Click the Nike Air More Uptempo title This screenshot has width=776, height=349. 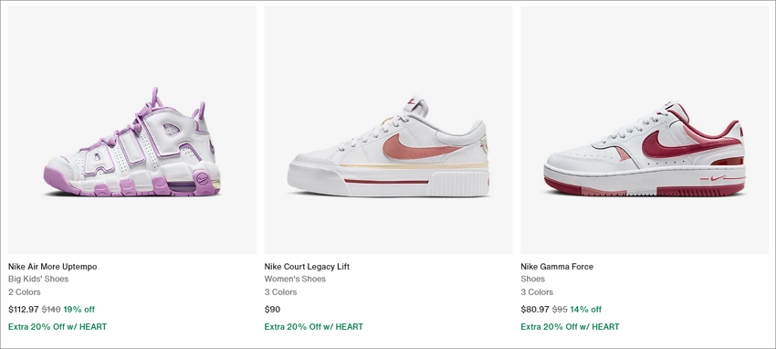52,267
